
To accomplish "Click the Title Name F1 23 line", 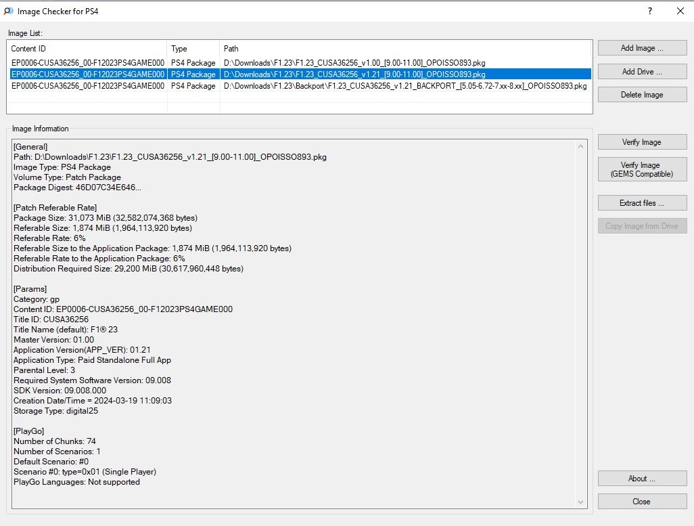I will coord(66,330).
